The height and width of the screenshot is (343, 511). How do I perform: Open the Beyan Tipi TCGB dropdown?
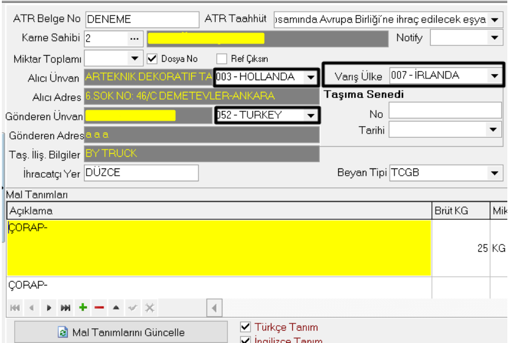495,173
